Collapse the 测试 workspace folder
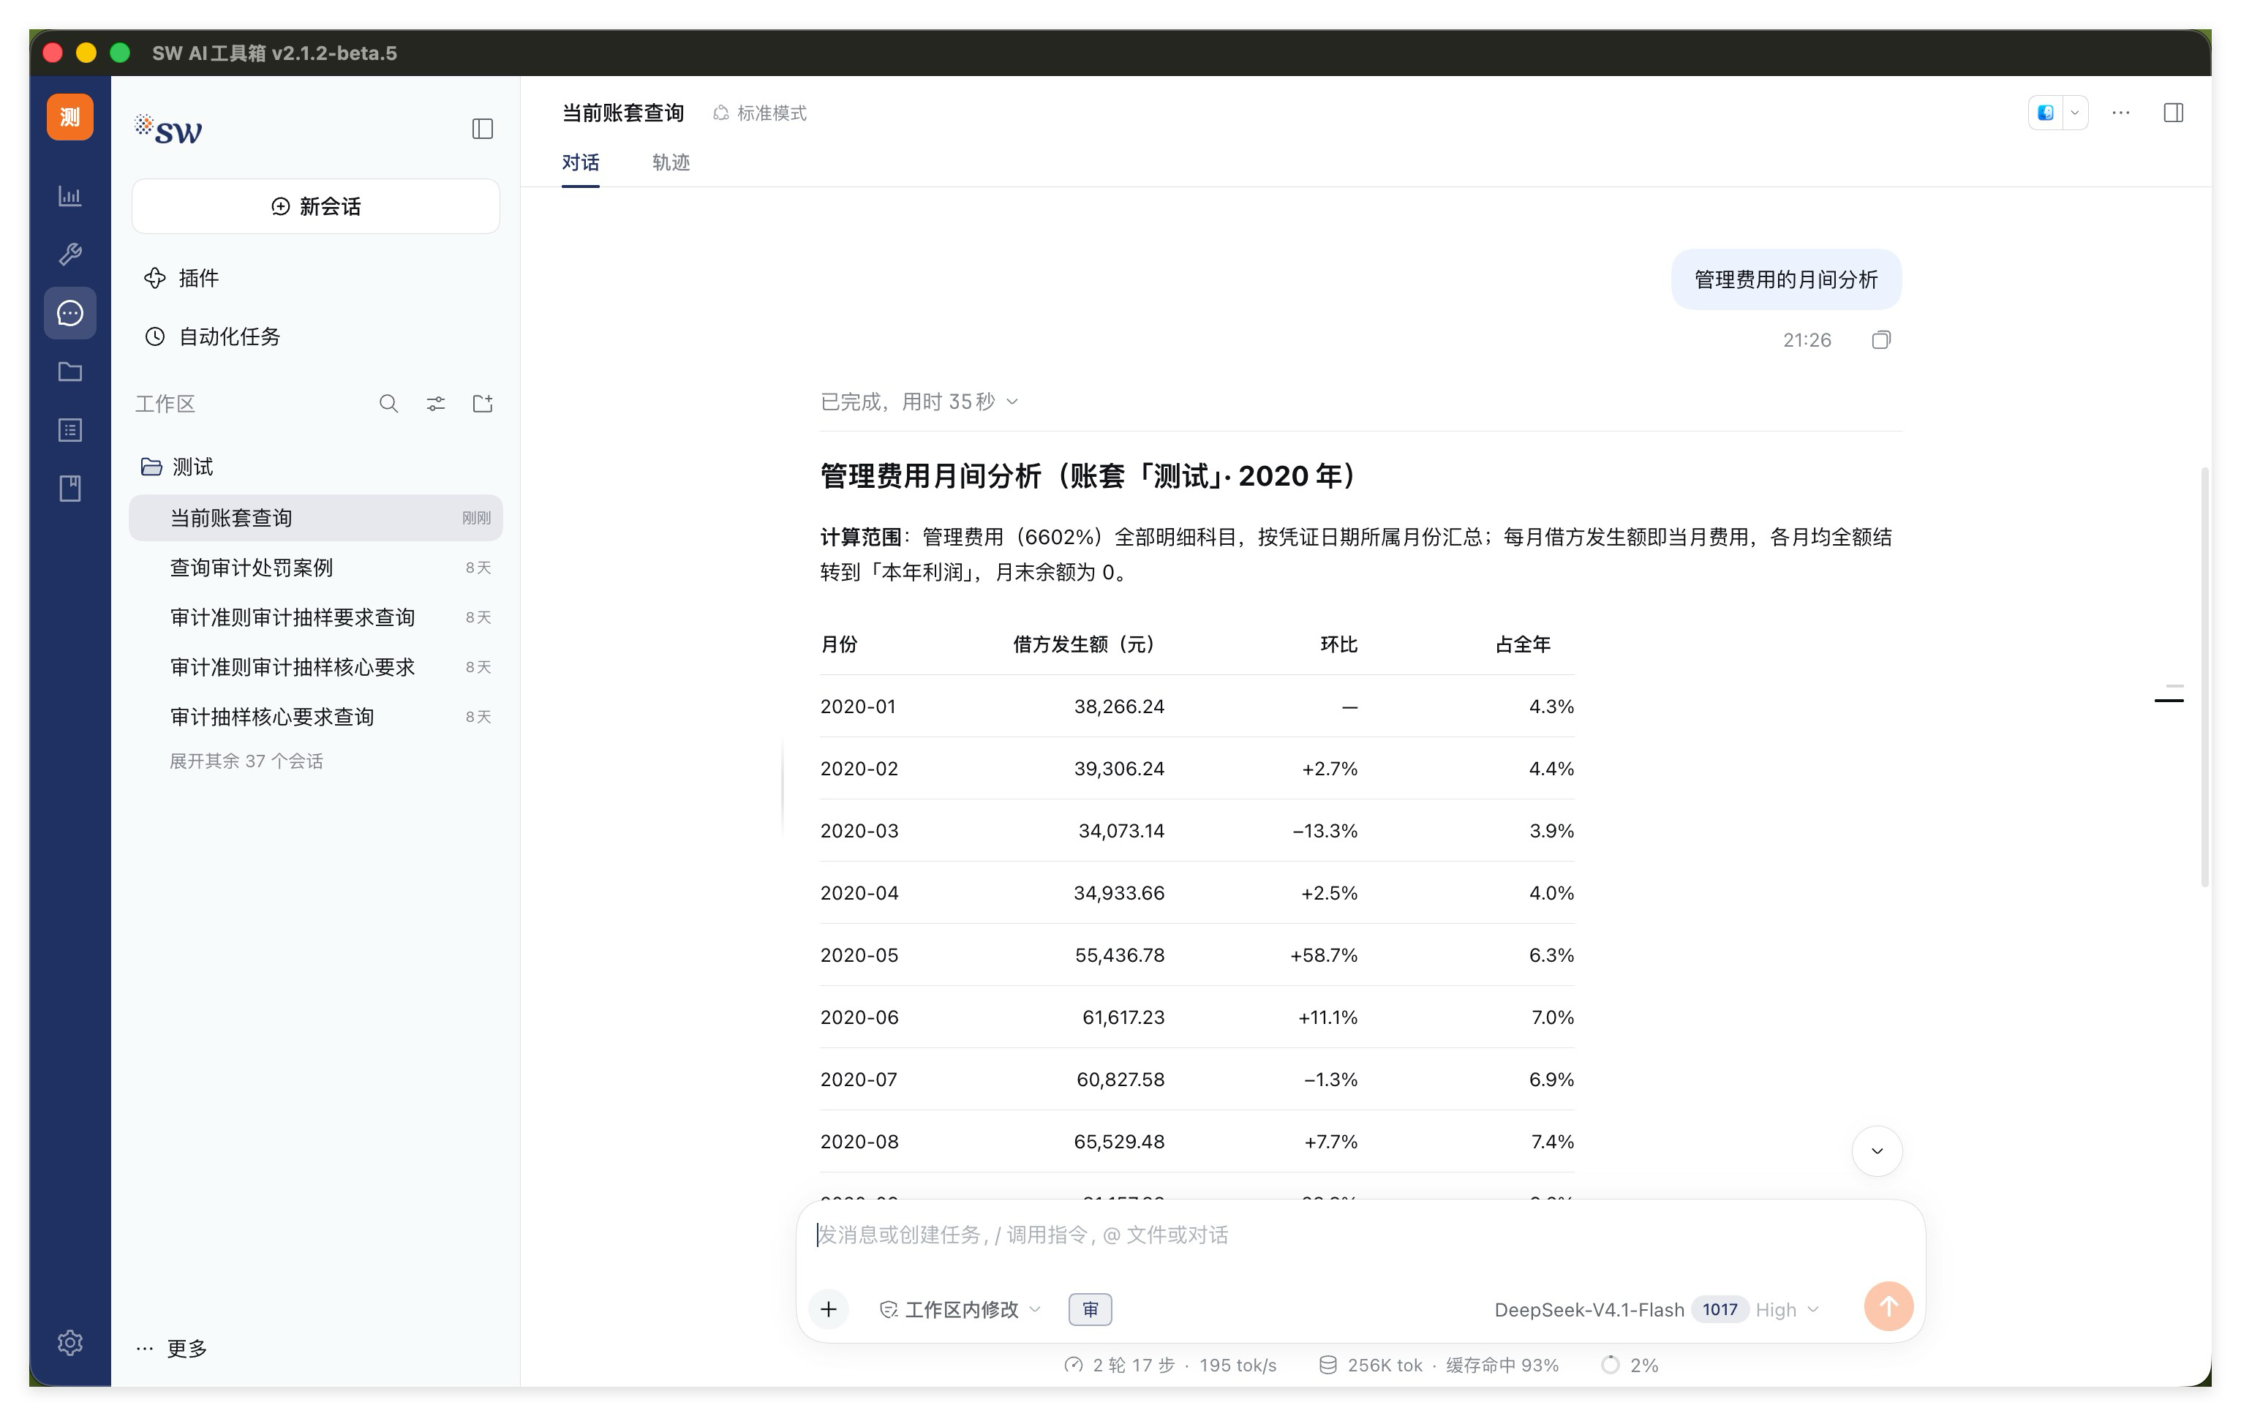This screenshot has width=2241, height=1416. pyautogui.click(x=177, y=466)
